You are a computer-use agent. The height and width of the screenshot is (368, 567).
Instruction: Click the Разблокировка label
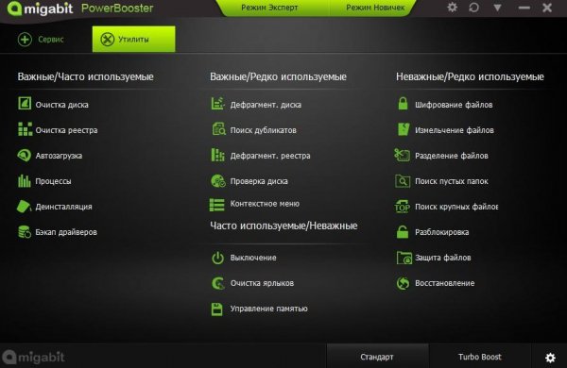(442, 232)
